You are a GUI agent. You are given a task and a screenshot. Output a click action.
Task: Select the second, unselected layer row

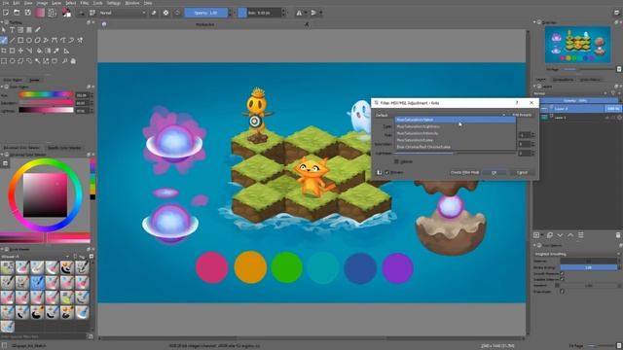[579, 118]
